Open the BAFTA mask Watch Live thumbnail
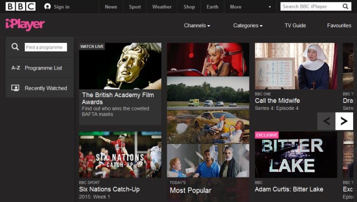This screenshot has height=202, width=357. pos(120,66)
